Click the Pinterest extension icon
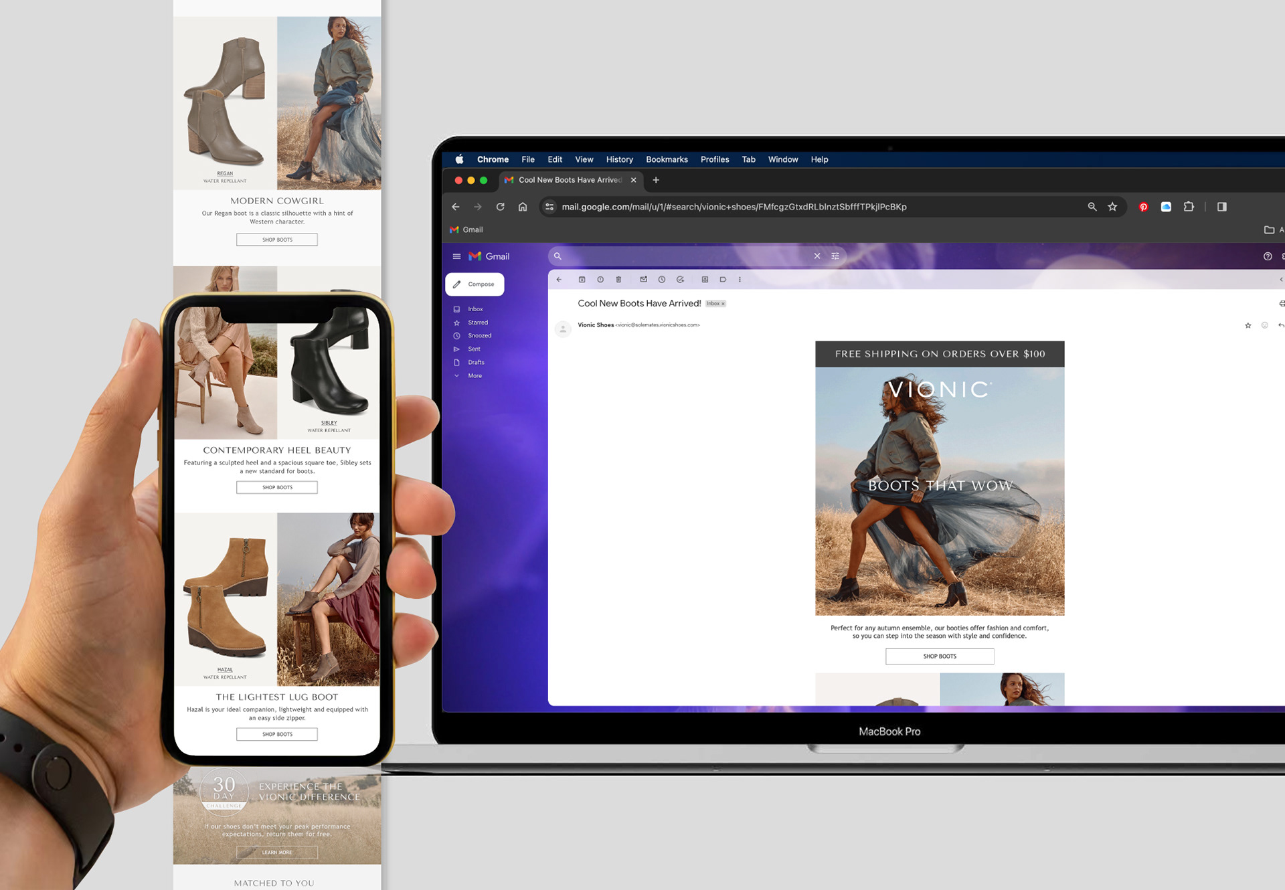This screenshot has width=1285, height=890. click(x=1143, y=207)
